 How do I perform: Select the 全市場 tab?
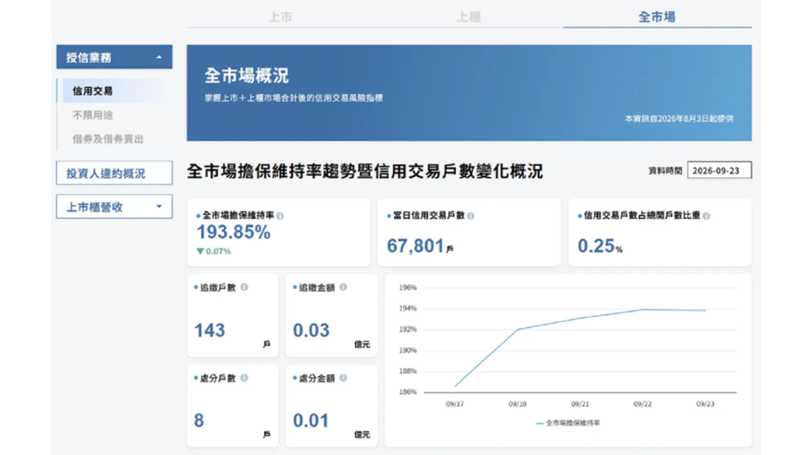pyautogui.click(x=657, y=17)
